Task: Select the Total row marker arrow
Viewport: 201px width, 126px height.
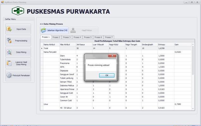Action: pos(42,48)
